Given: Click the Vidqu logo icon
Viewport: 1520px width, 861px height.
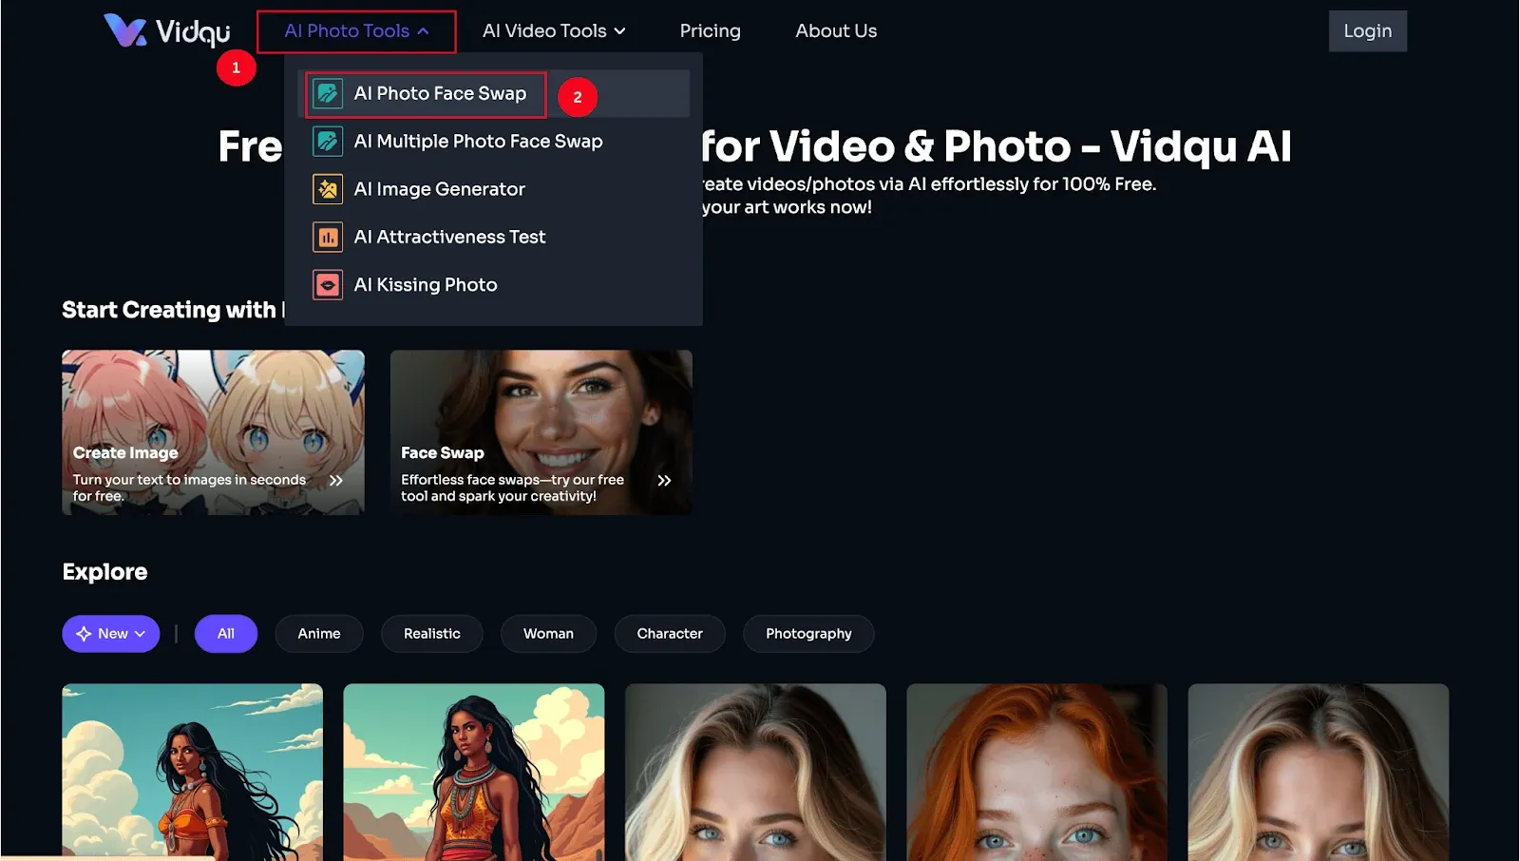Looking at the screenshot, I should click(x=124, y=30).
